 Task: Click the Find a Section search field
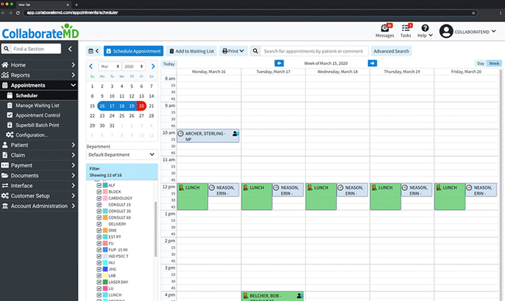(x=36, y=49)
